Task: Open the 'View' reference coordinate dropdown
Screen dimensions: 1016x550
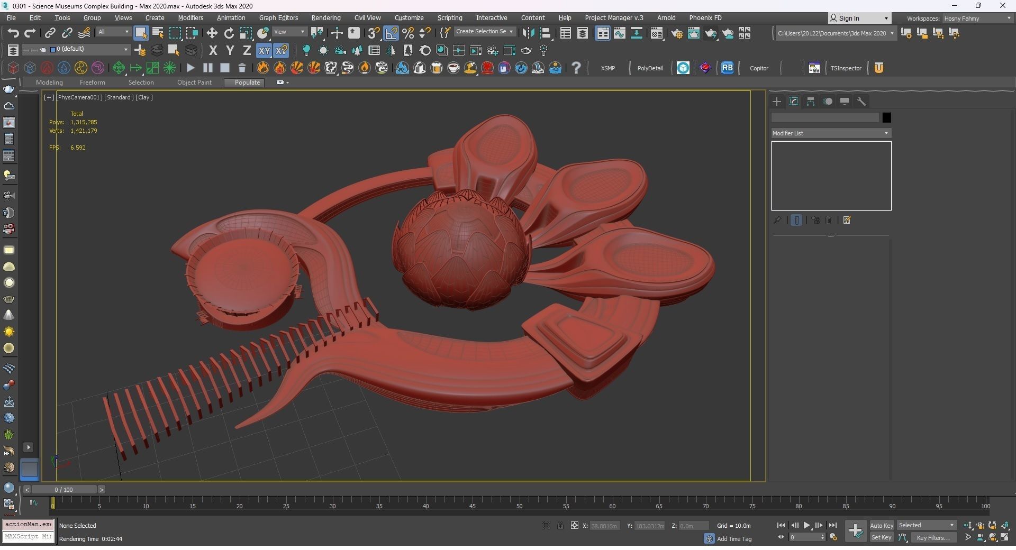Action: 289,32
